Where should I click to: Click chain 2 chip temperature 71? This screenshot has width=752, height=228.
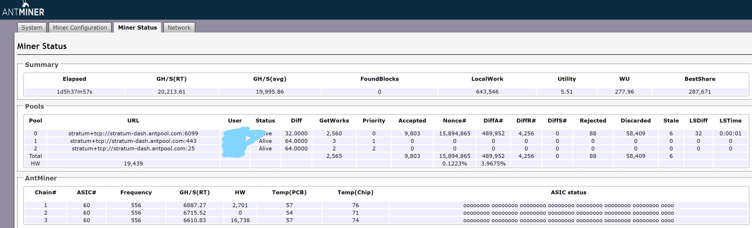click(355, 213)
